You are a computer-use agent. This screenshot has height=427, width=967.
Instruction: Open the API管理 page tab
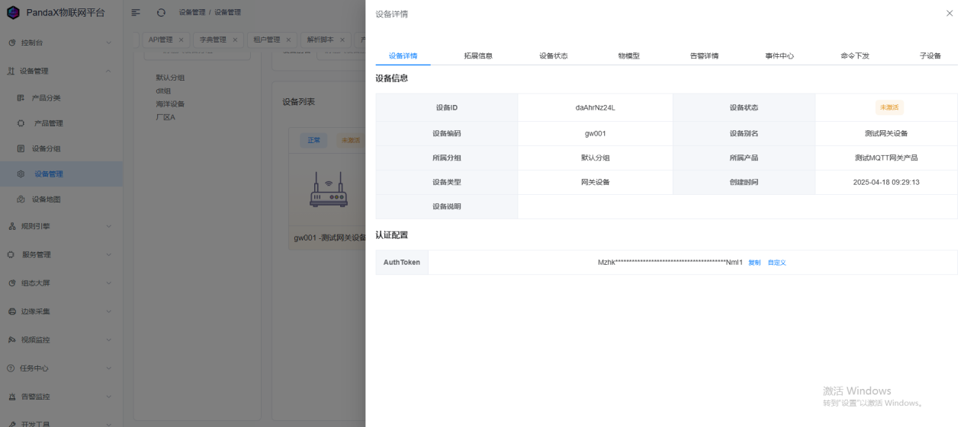(160, 40)
